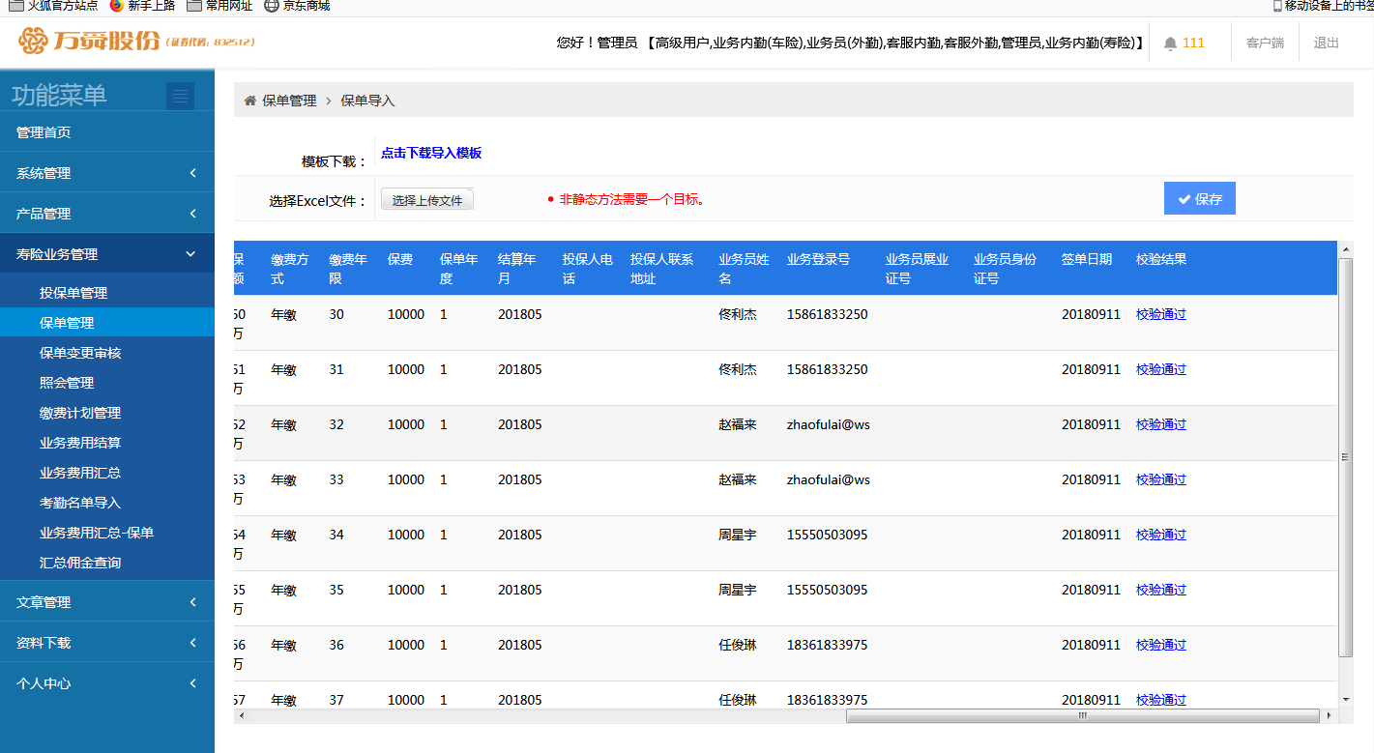Image resolution: width=1374 pixels, height=753 pixels.
Task: Click 退出 to log out
Action: coord(1326,43)
